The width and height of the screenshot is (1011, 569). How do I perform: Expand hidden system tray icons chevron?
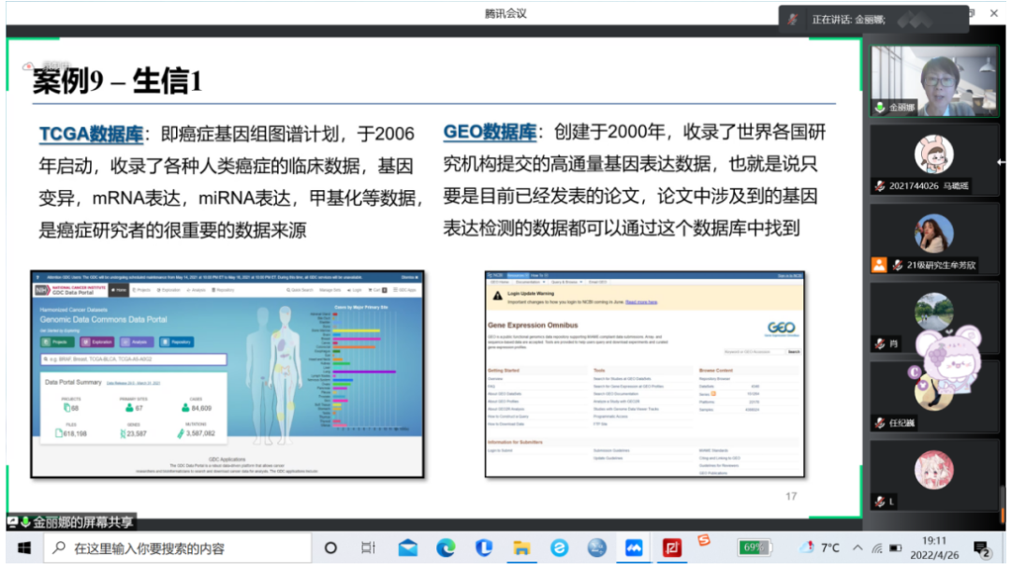coord(857,547)
